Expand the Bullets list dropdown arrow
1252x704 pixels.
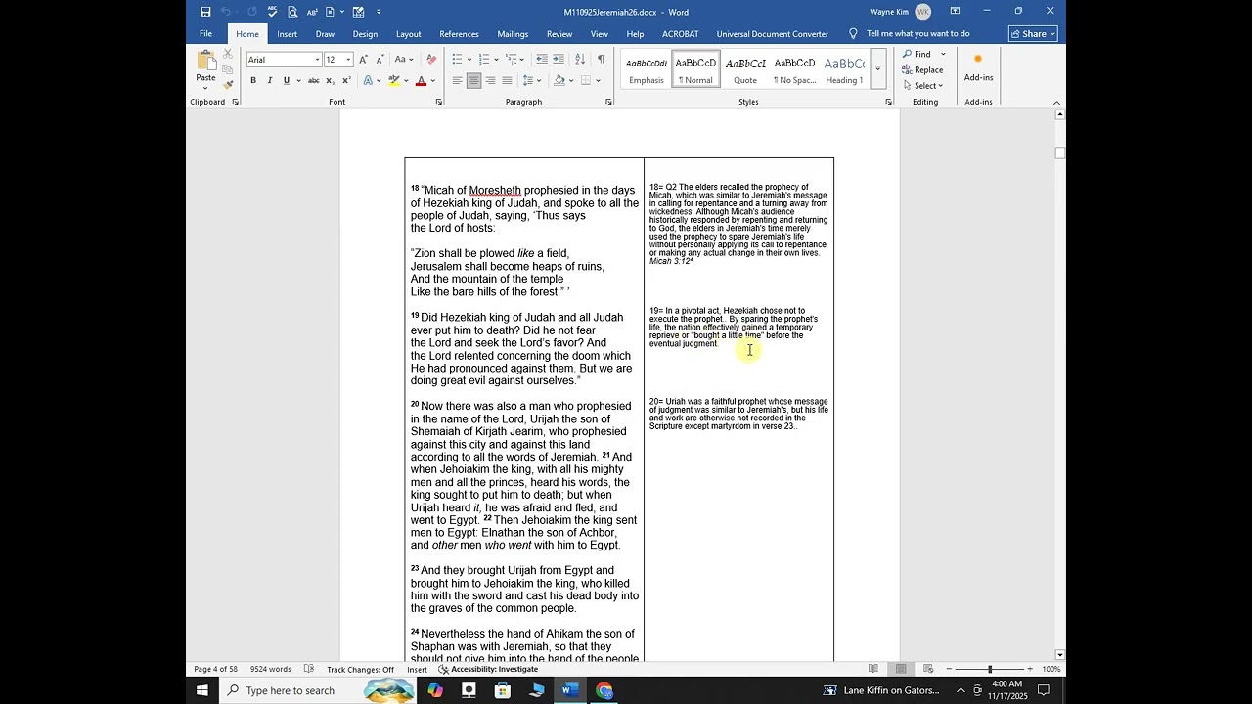click(469, 60)
